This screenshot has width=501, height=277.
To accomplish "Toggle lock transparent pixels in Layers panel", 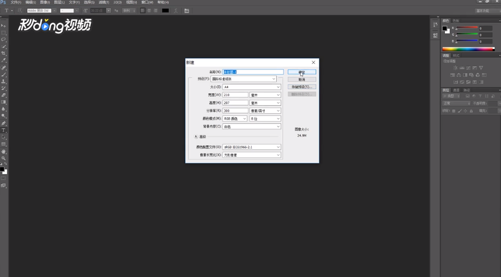I will click(x=453, y=110).
